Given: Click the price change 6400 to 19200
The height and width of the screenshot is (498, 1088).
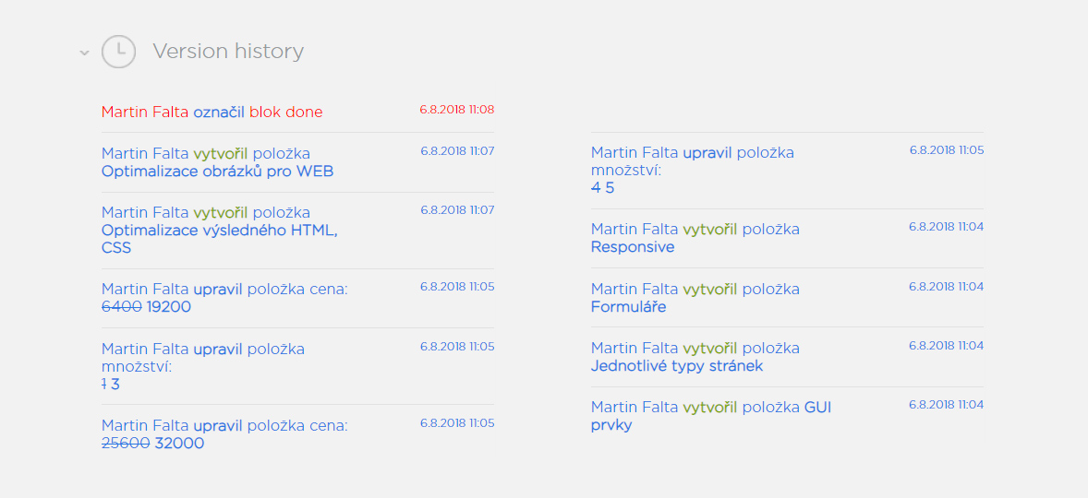Looking at the screenshot, I should pos(147,307).
